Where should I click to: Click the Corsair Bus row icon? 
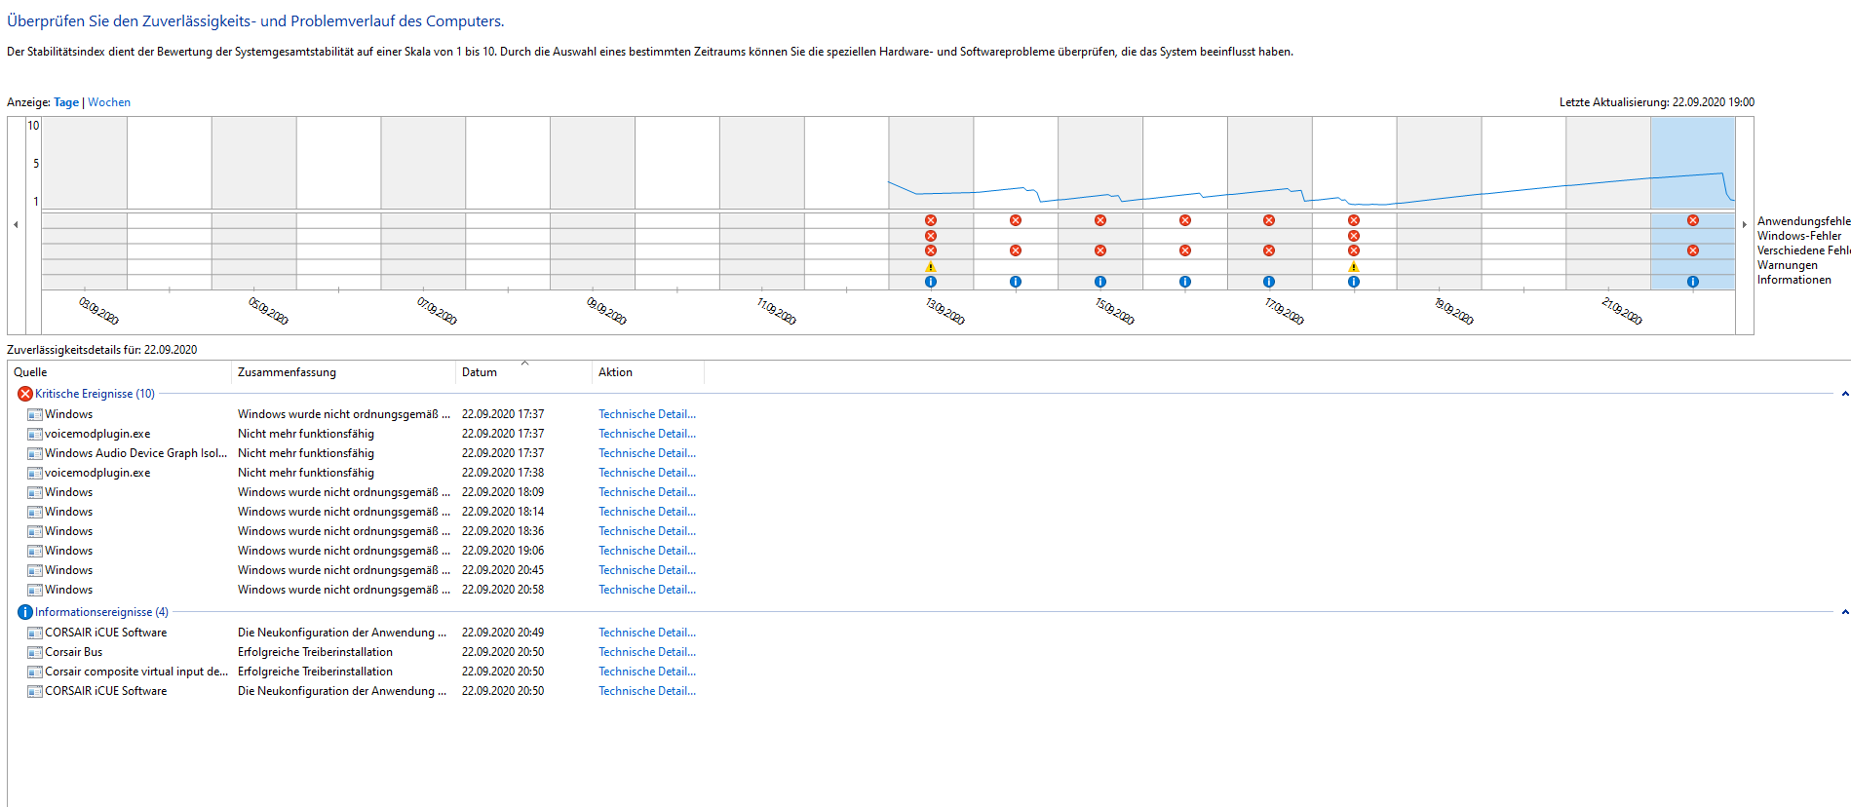[35, 652]
